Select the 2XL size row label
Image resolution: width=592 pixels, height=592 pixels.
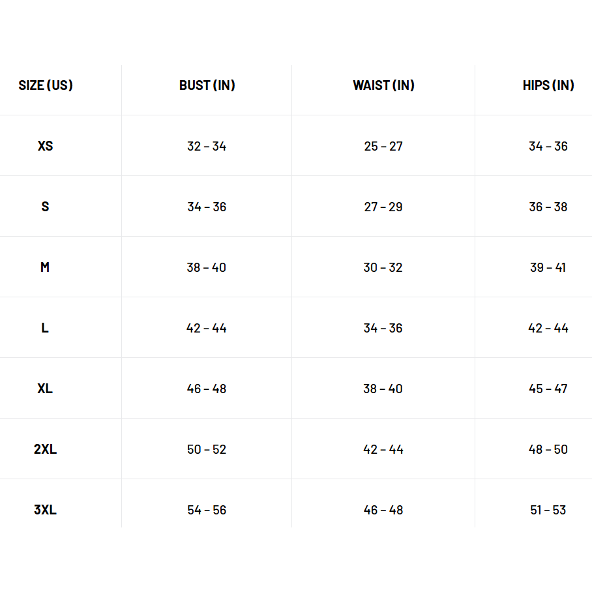click(x=45, y=449)
